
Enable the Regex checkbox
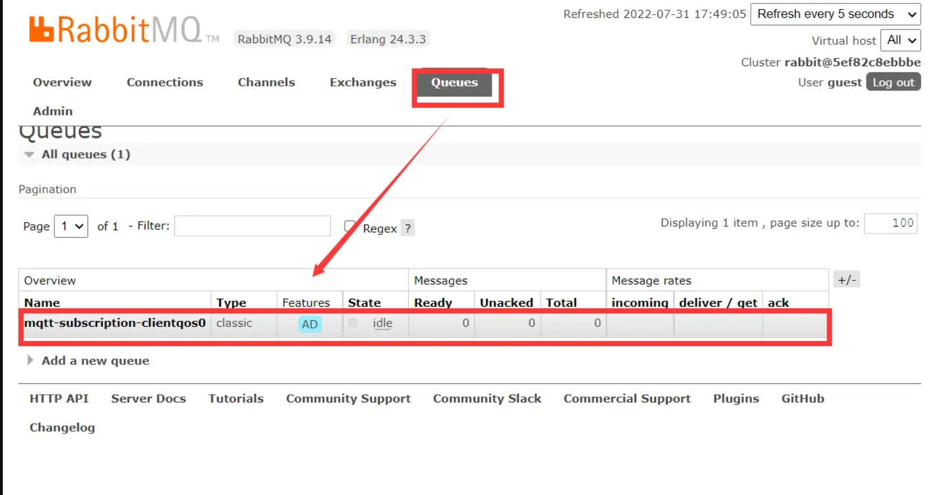pyautogui.click(x=350, y=226)
